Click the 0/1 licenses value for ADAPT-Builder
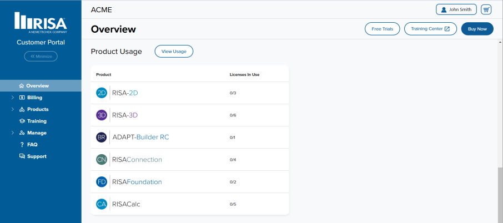Viewport: 503px width, 223px height. pyautogui.click(x=233, y=138)
